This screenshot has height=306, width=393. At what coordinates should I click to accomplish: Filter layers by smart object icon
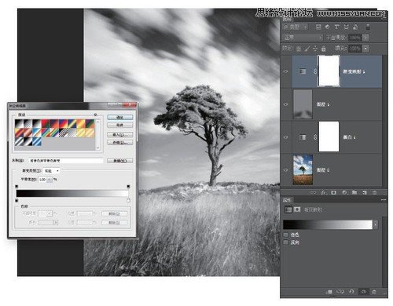[x=355, y=27]
